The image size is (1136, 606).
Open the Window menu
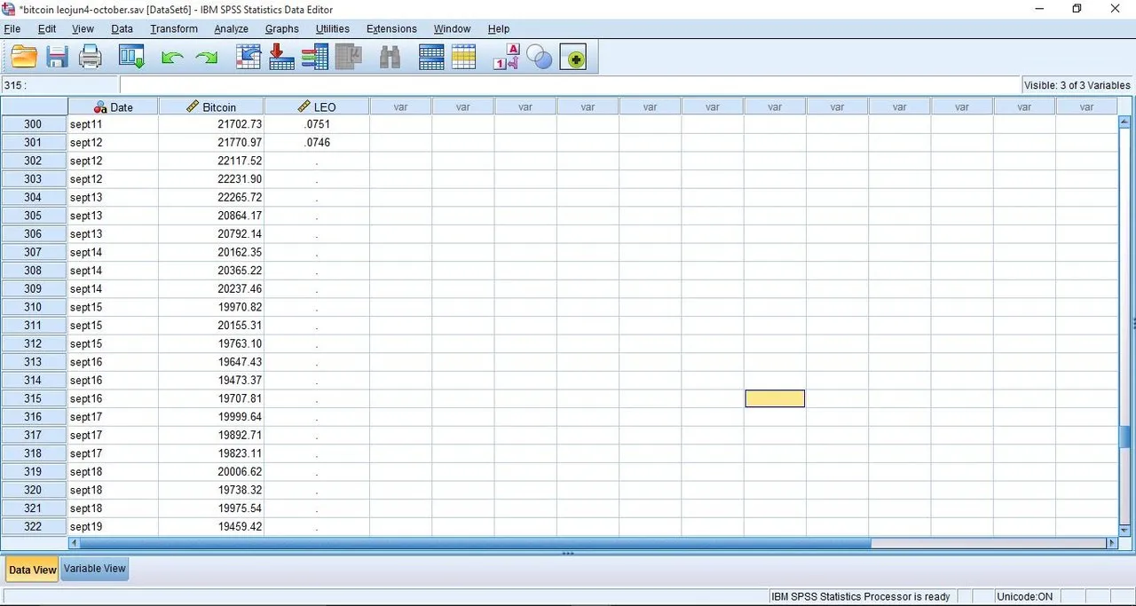coord(452,28)
